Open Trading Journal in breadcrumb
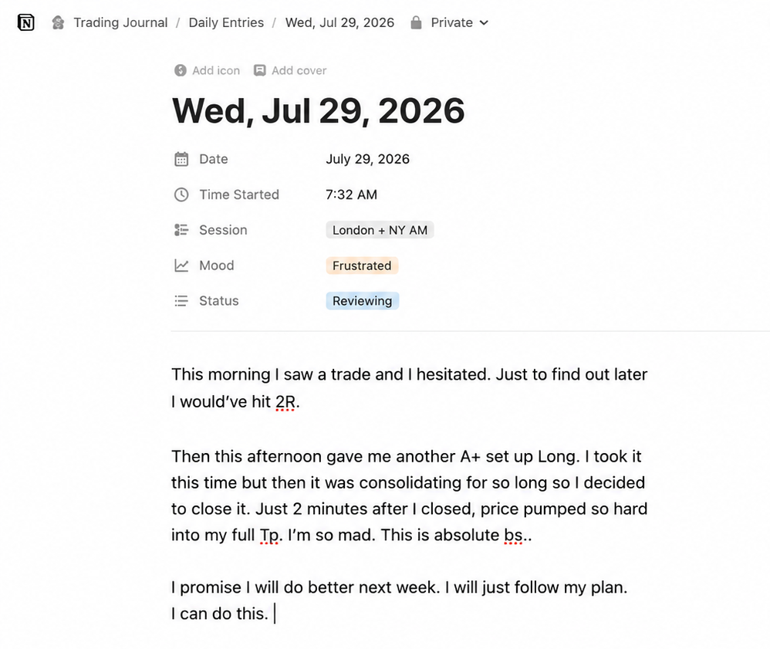This screenshot has height=649, width=770. pyautogui.click(x=120, y=22)
